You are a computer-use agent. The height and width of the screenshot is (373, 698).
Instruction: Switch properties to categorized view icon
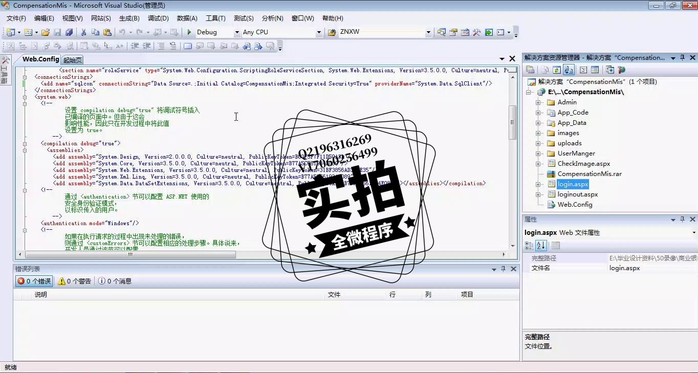click(529, 246)
